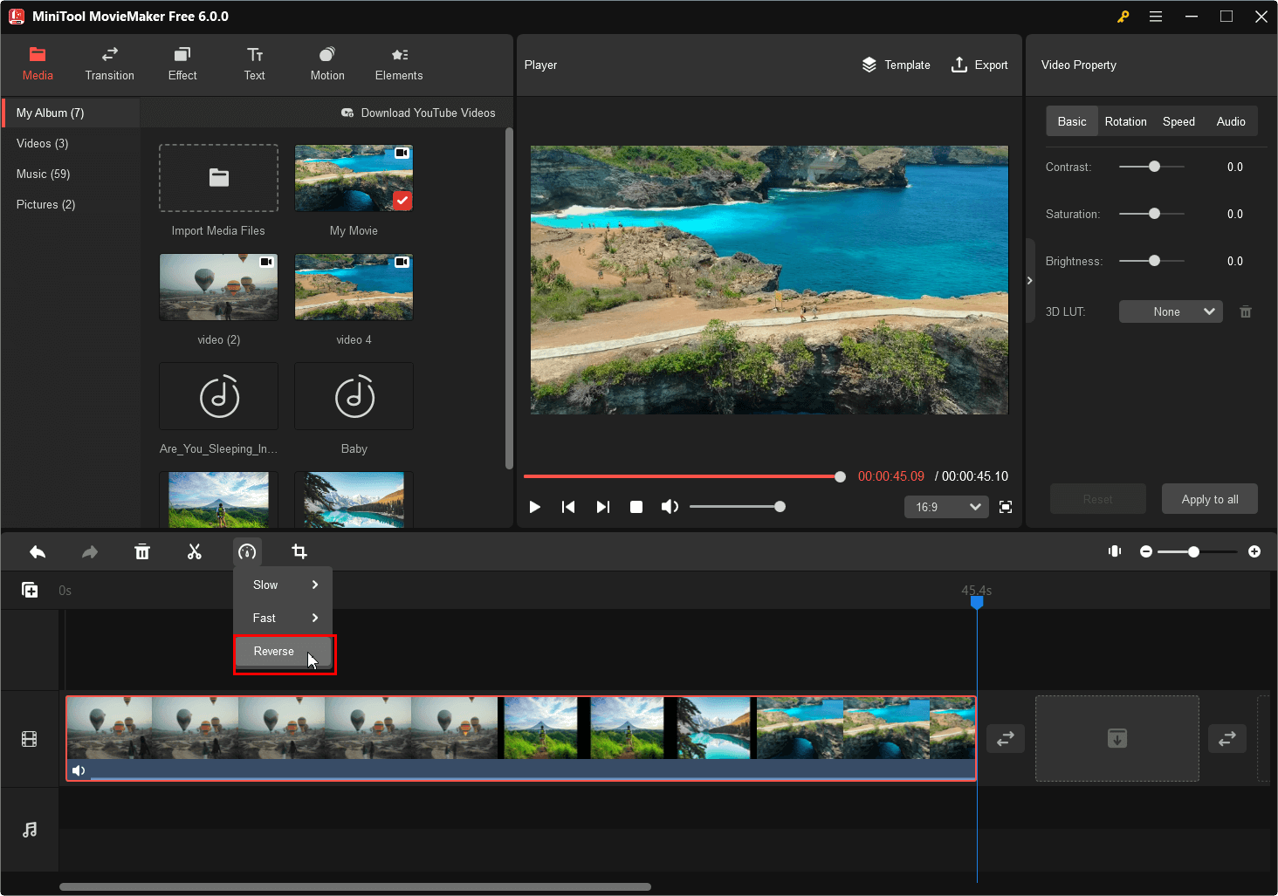The image size is (1278, 896).
Task: Select the Crop tool
Action: pyautogui.click(x=299, y=552)
